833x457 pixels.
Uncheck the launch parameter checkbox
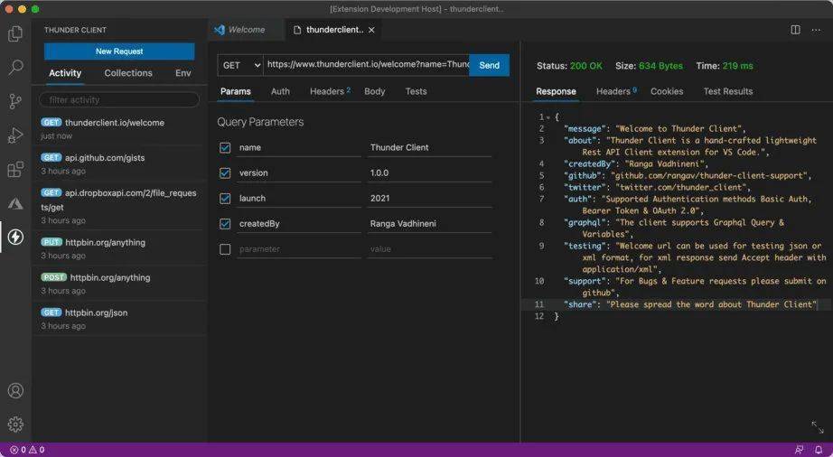coord(225,199)
